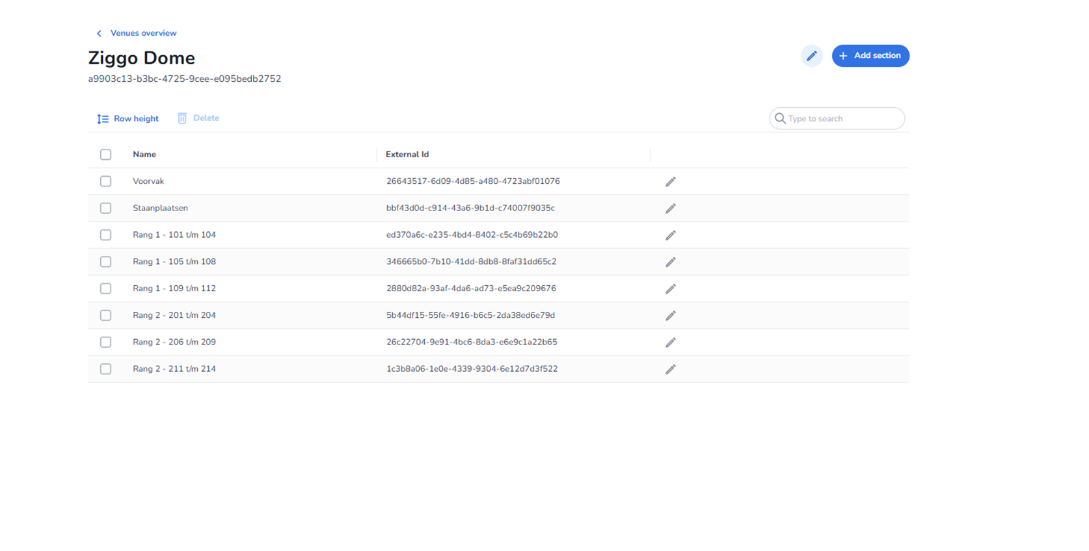This screenshot has height=551, width=1089.
Task: Click the edit pencil for Voorvak row
Action: [x=670, y=182]
